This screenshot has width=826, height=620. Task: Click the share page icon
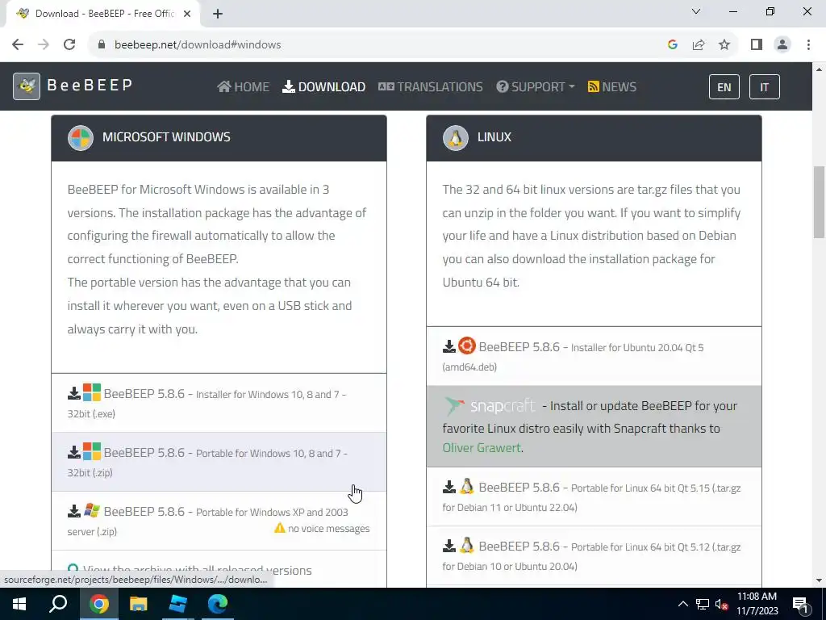point(699,45)
